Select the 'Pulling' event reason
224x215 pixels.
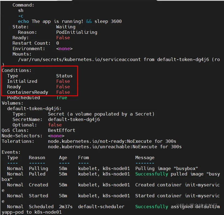click(38, 169)
